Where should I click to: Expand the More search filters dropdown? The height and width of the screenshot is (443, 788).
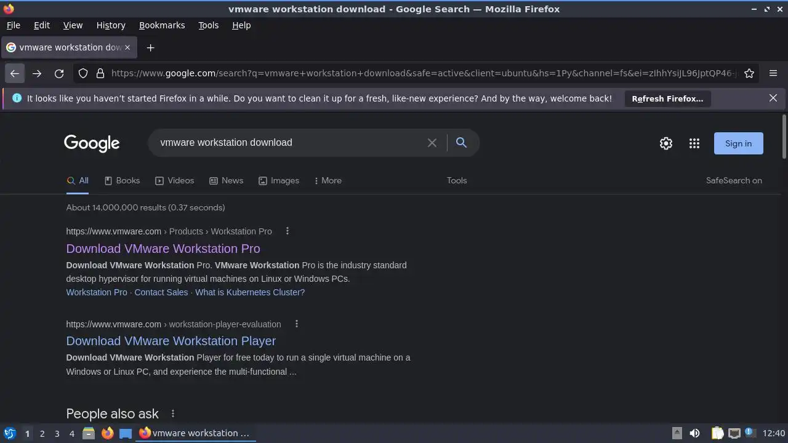pyautogui.click(x=328, y=180)
